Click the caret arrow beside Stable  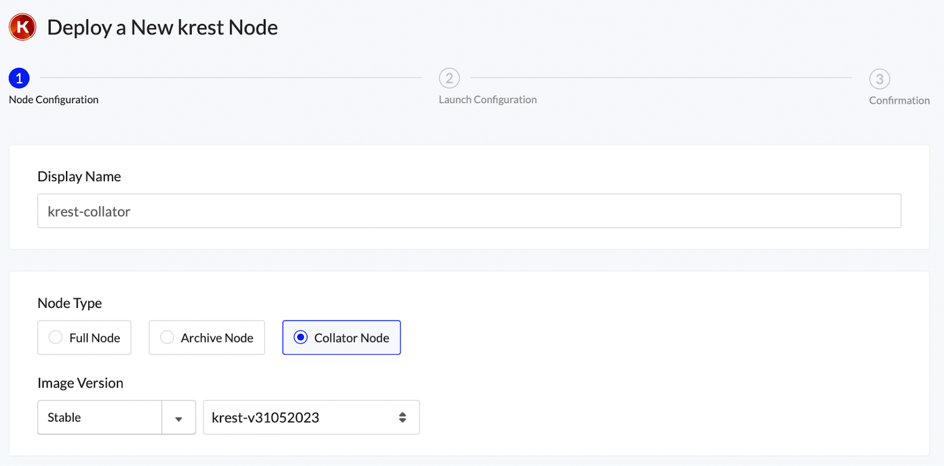179,418
